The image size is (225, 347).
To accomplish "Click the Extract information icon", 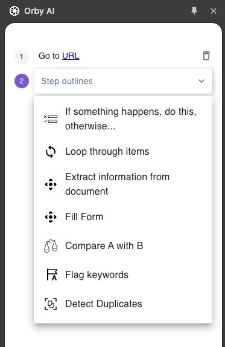I will (x=51, y=184).
